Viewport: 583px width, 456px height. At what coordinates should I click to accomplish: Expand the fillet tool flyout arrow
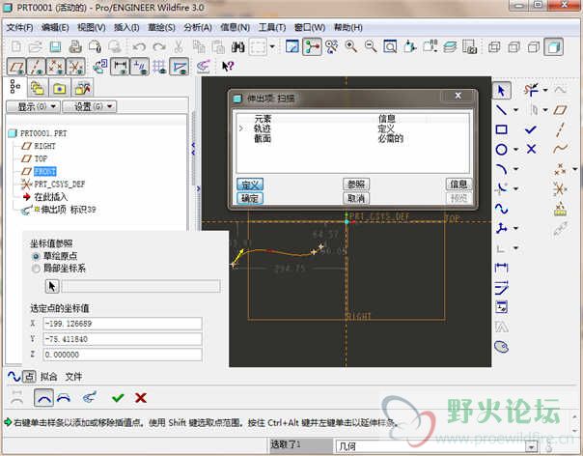[516, 188]
